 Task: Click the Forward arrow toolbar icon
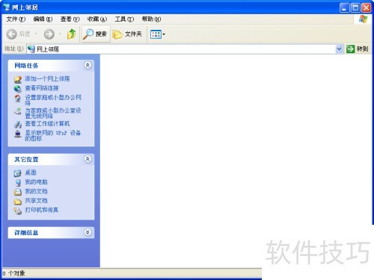point(49,34)
